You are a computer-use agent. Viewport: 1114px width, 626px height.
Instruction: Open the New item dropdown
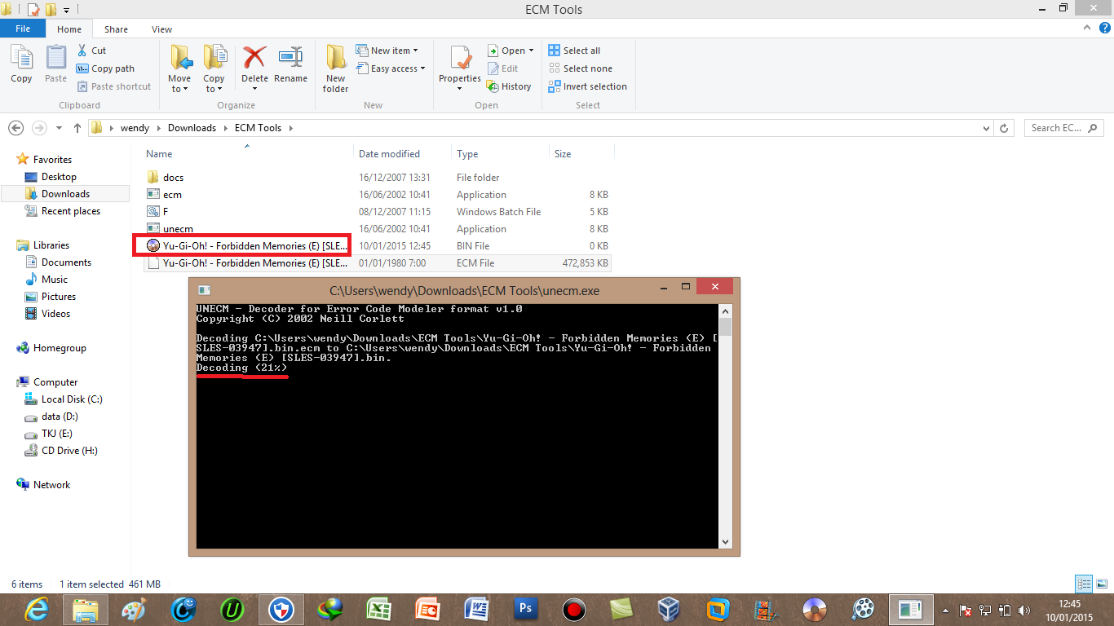point(388,51)
